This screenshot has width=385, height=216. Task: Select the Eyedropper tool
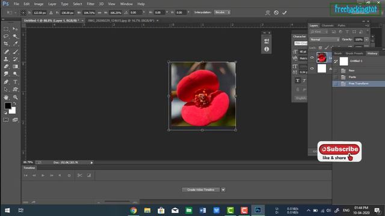coord(15,44)
